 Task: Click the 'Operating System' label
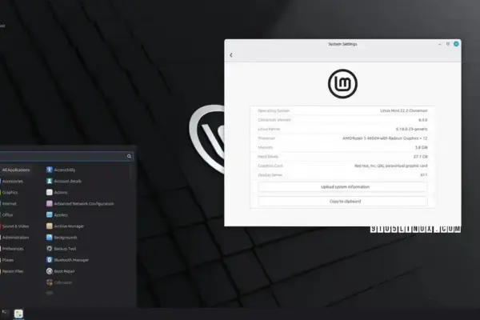274,110
